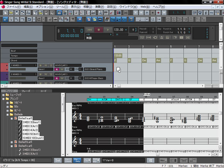The image size is (224, 168).
Task: Open a song file with folder icon
Action: 11,13
